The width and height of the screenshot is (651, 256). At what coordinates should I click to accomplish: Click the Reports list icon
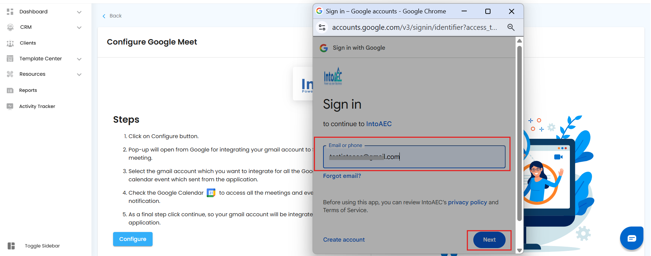[10, 90]
